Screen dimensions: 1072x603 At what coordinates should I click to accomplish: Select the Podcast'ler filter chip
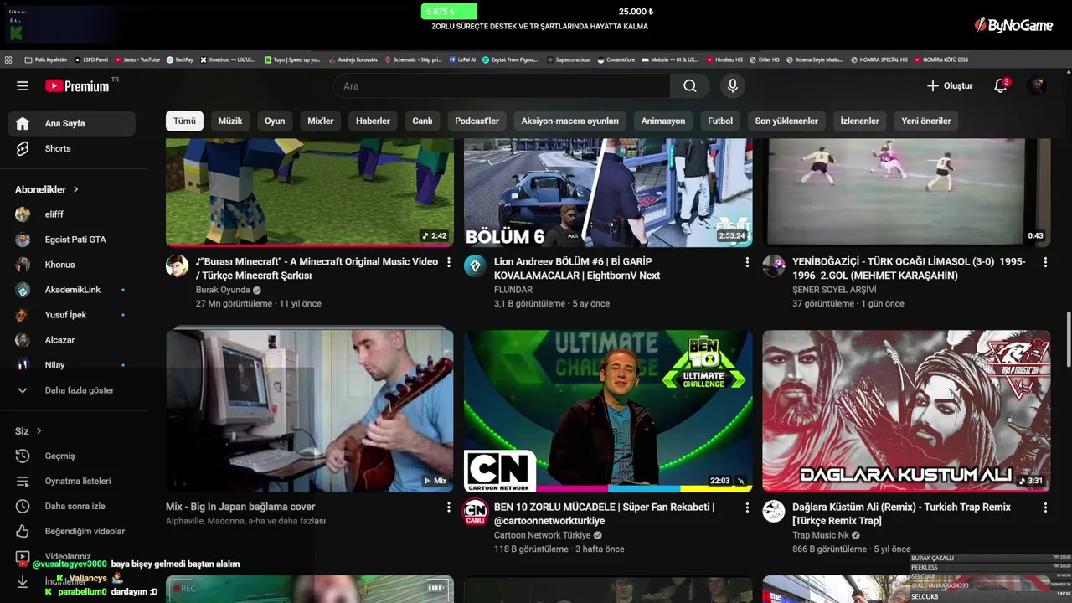pyautogui.click(x=477, y=121)
